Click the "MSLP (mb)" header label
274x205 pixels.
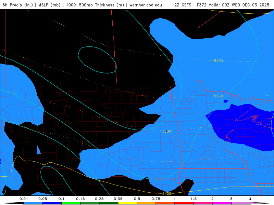[49, 5]
